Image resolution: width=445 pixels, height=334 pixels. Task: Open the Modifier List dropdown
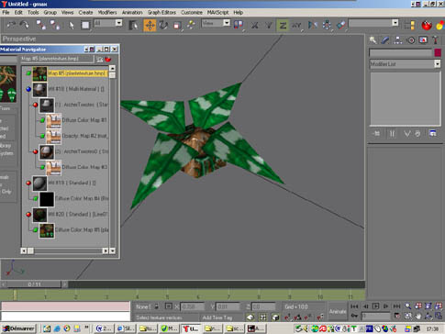(x=405, y=64)
